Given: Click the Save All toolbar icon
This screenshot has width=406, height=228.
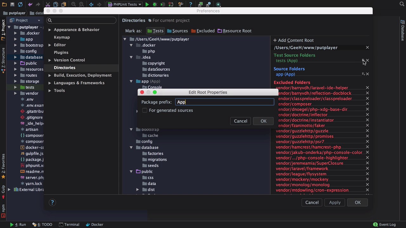Looking at the screenshot, I should (x=12, y=4).
